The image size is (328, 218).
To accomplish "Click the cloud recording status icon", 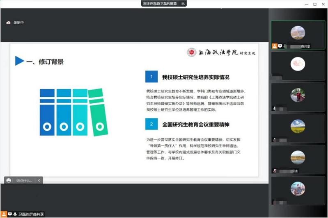I will coord(8,23).
